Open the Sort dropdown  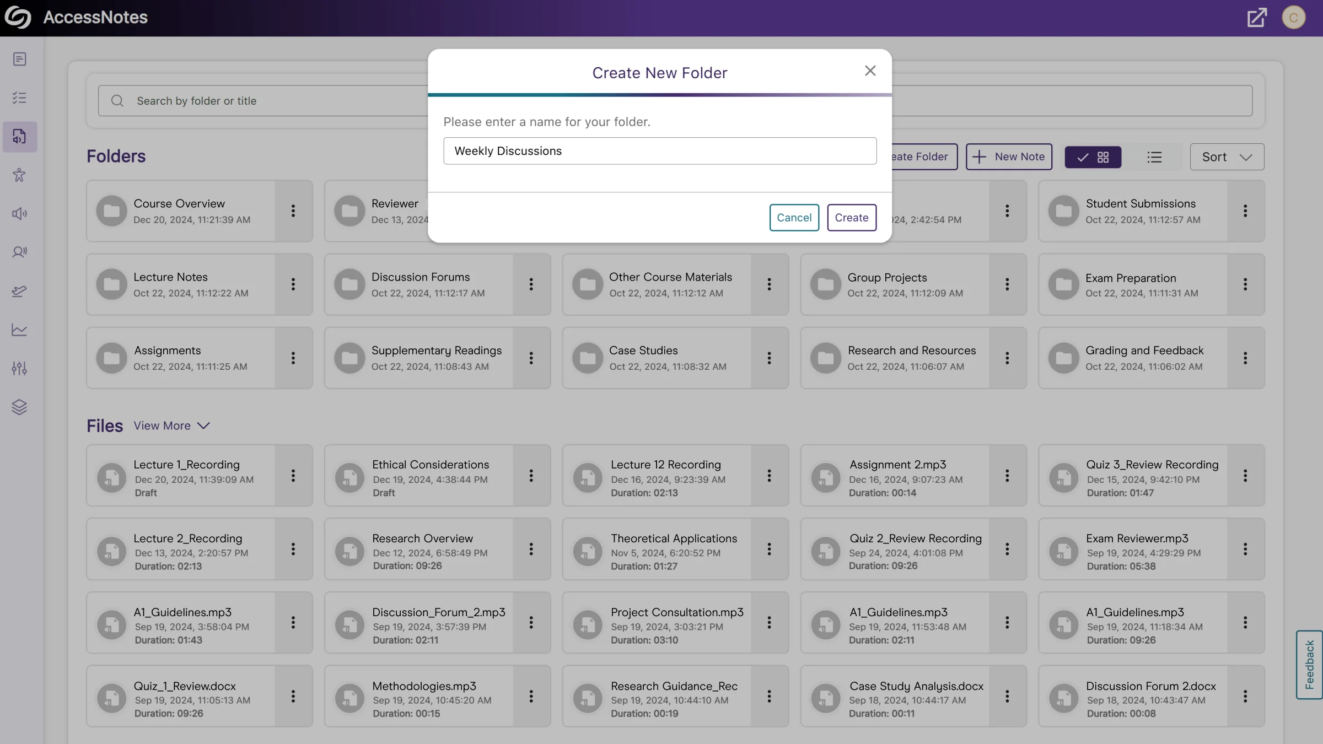(x=1227, y=157)
